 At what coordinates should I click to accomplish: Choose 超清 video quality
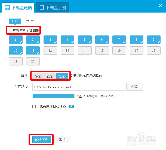coord(62,76)
